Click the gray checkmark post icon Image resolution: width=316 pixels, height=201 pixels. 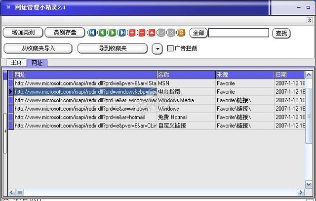click(161, 33)
